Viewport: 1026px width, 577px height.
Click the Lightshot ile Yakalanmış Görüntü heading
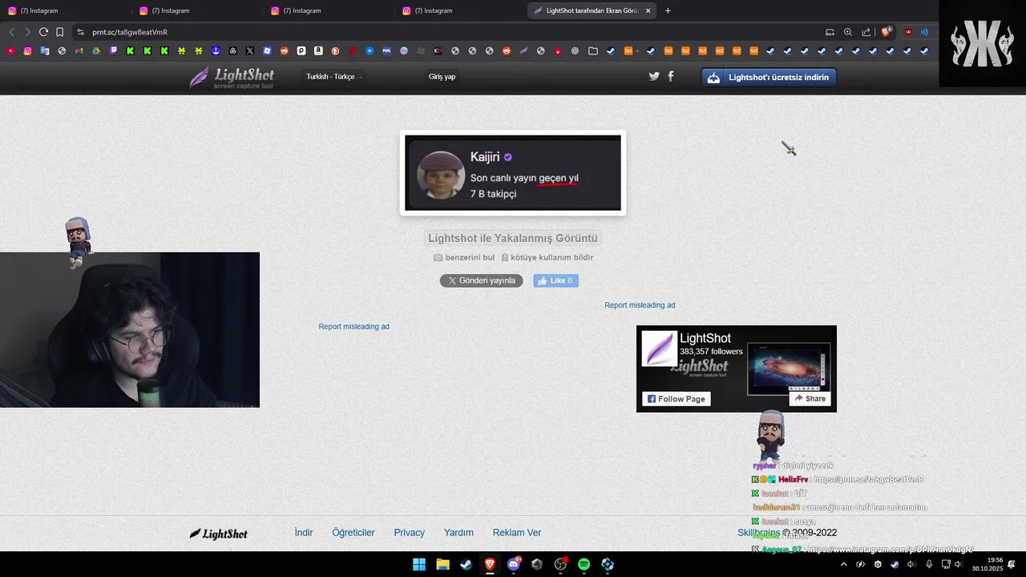click(513, 238)
